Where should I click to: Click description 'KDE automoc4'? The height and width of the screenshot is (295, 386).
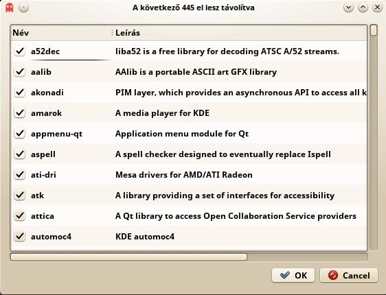pos(145,237)
